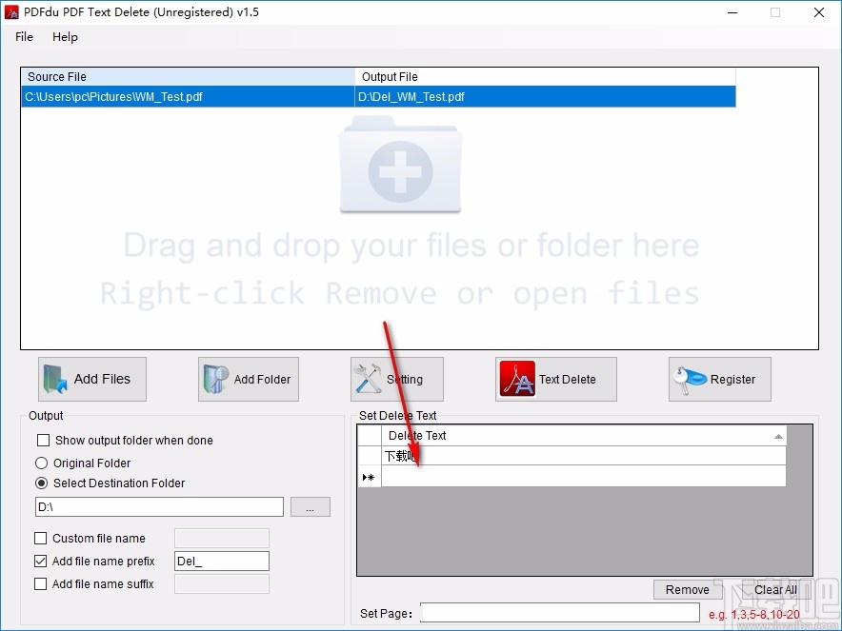The image size is (842, 631).
Task: Click the Add Files icon
Action: [x=56, y=379]
